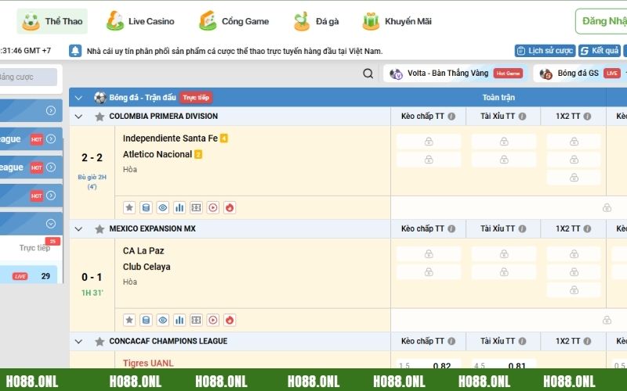Favorite the CONCACAF Champions League
Screen dimensions: 627x391
(x=100, y=342)
